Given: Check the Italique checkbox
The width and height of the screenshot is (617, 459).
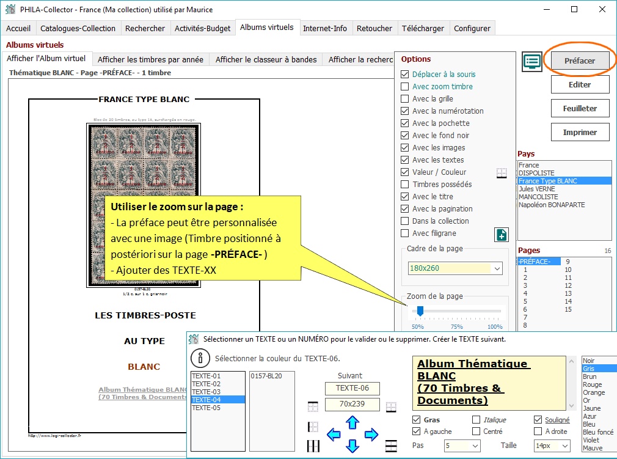Looking at the screenshot, I should 476,420.
